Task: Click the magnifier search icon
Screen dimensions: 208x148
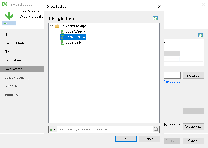Action: coord(156,129)
